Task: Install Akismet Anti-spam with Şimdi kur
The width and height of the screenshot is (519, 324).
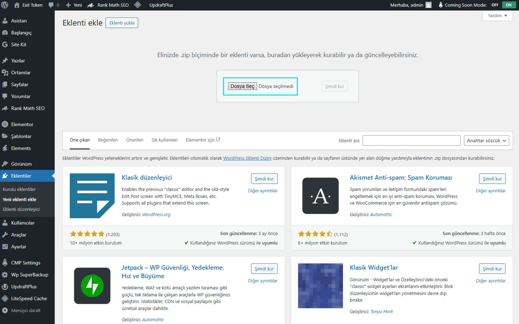Action: pos(492,179)
